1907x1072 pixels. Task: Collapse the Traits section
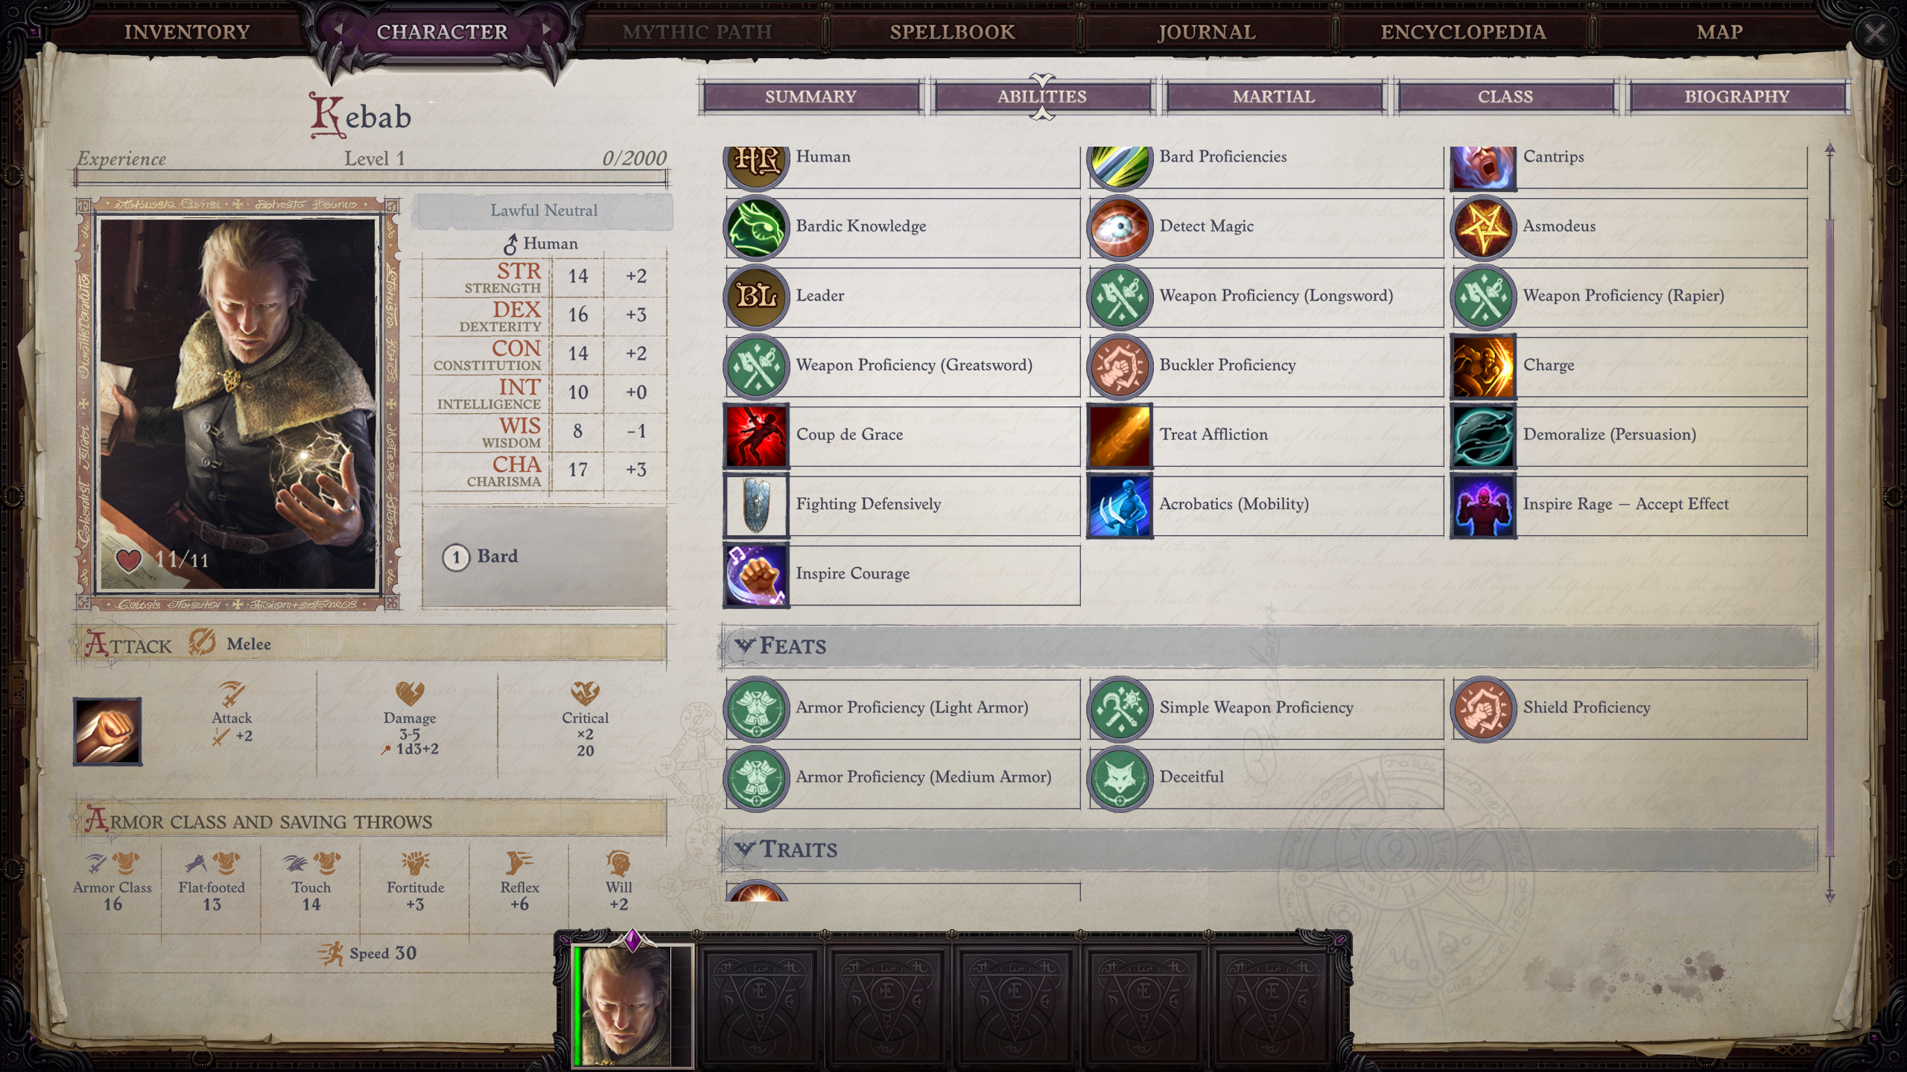click(x=745, y=849)
